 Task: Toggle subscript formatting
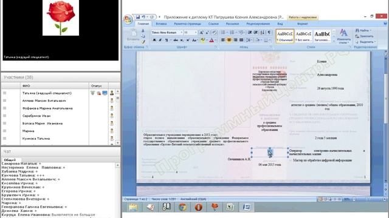(182, 40)
